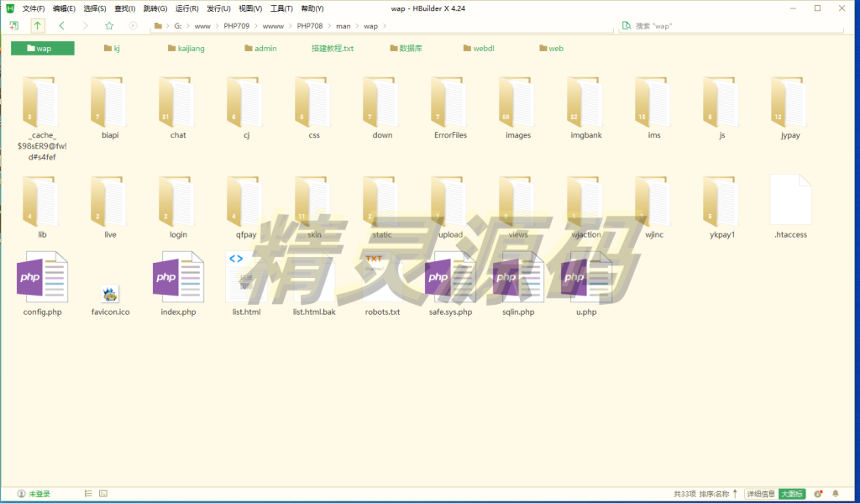
Task: Open the 工具(T) menu
Action: pos(281,8)
